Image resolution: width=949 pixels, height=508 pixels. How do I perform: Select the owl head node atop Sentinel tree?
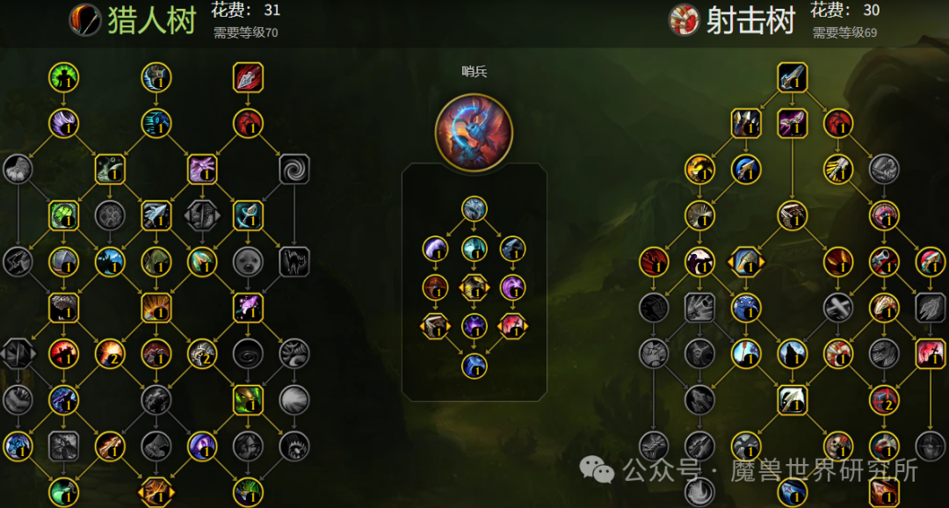coord(474,208)
